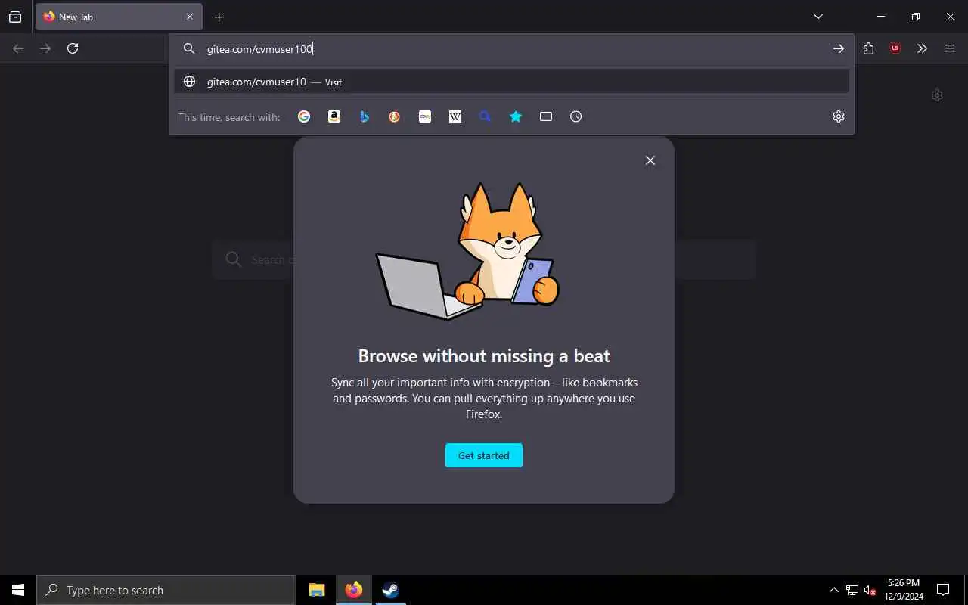The width and height of the screenshot is (968, 605).
Task: Visit gitea.com/cvmuser10 suggestion row
Action: pyautogui.click(x=511, y=82)
